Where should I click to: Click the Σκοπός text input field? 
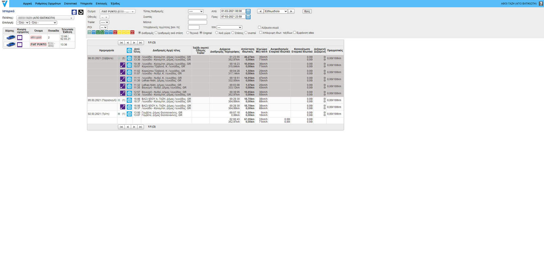(197, 17)
